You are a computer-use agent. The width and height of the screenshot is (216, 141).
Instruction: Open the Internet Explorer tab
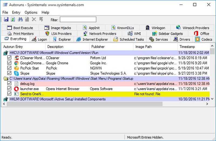click(x=92, y=39)
